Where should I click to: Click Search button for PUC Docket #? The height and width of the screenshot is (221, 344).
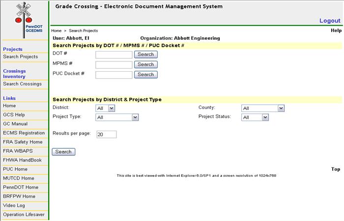coord(145,75)
